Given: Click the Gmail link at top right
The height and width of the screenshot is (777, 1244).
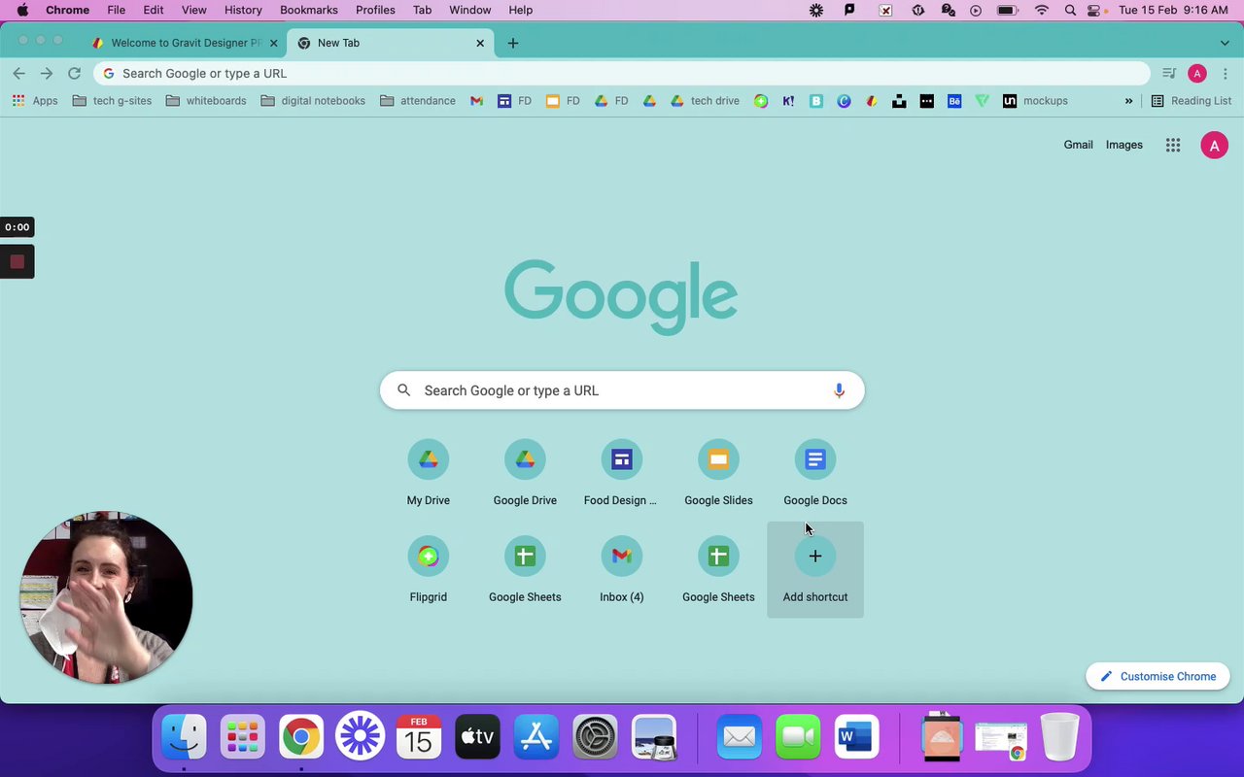Looking at the screenshot, I should coord(1078,145).
